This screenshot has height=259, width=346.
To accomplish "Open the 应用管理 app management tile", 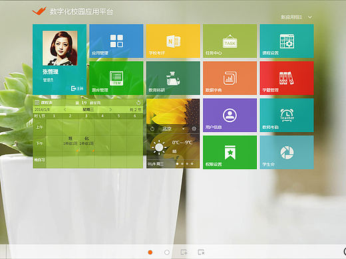I will pos(116,41).
